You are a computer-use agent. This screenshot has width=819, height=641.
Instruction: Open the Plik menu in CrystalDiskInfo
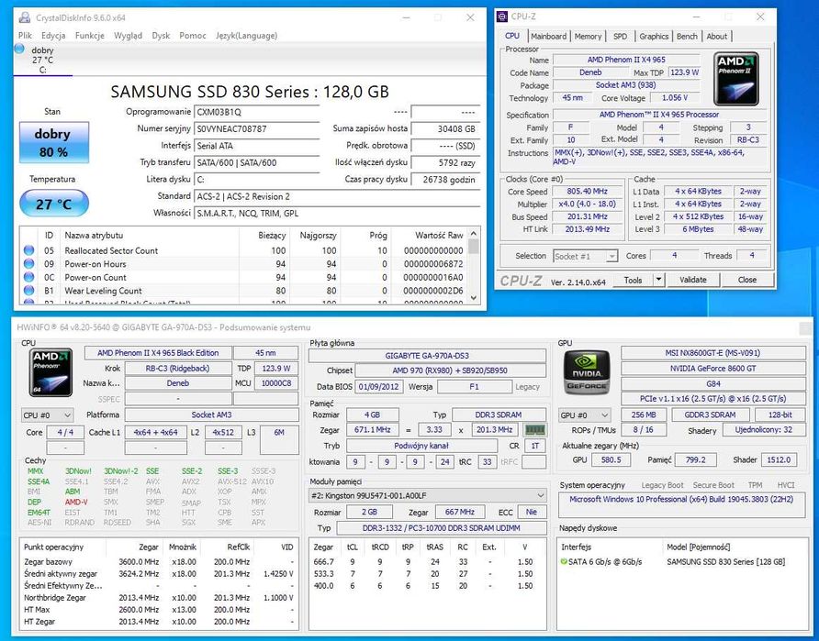pos(25,36)
